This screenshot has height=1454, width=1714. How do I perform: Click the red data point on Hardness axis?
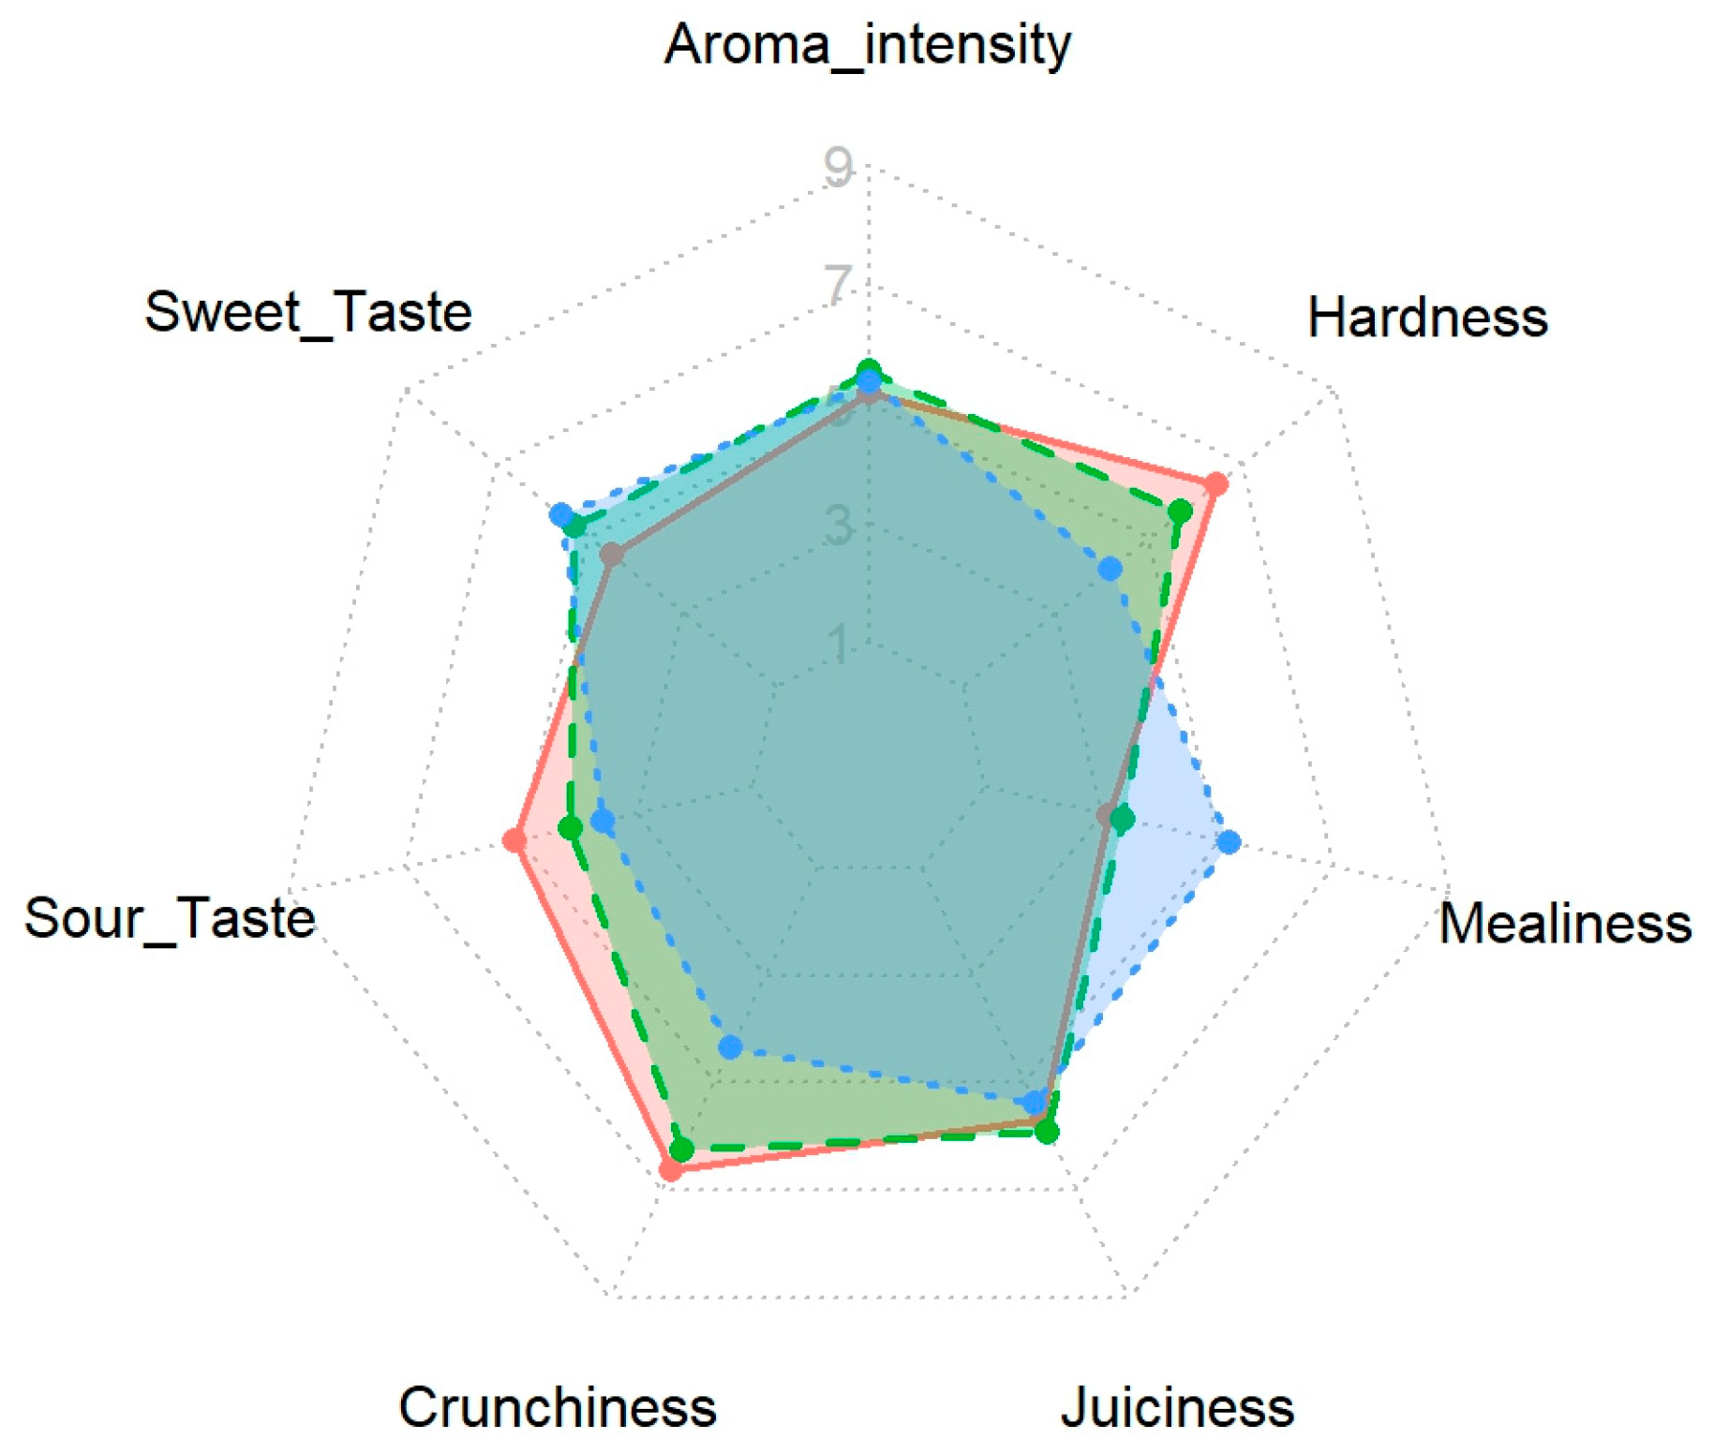pos(1215,484)
